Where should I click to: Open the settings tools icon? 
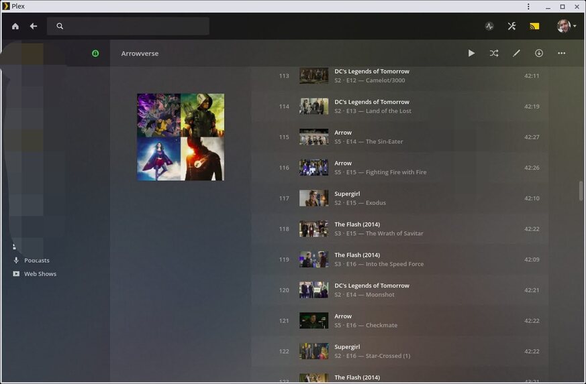(x=511, y=26)
